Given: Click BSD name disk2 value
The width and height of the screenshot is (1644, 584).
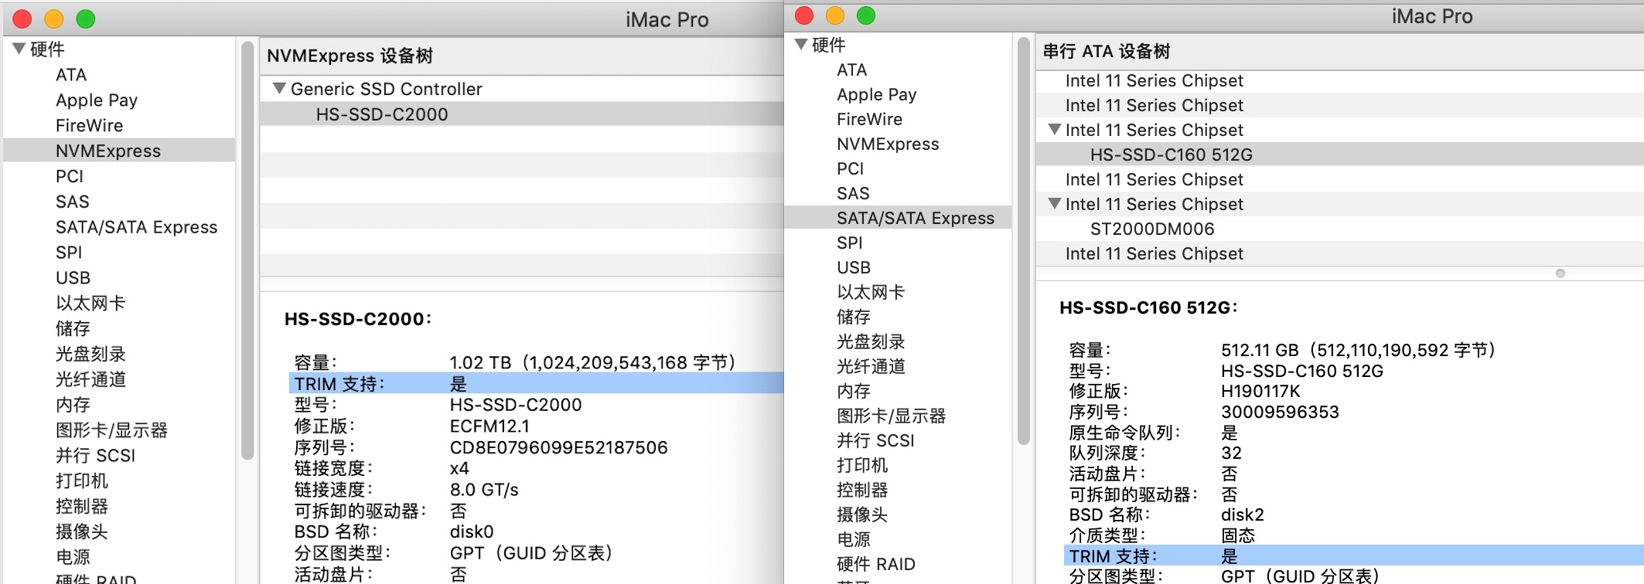Looking at the screenshot, I should [x=1243, y=514].
